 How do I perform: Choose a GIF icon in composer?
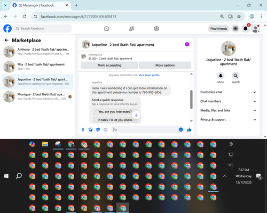(106, 130)
